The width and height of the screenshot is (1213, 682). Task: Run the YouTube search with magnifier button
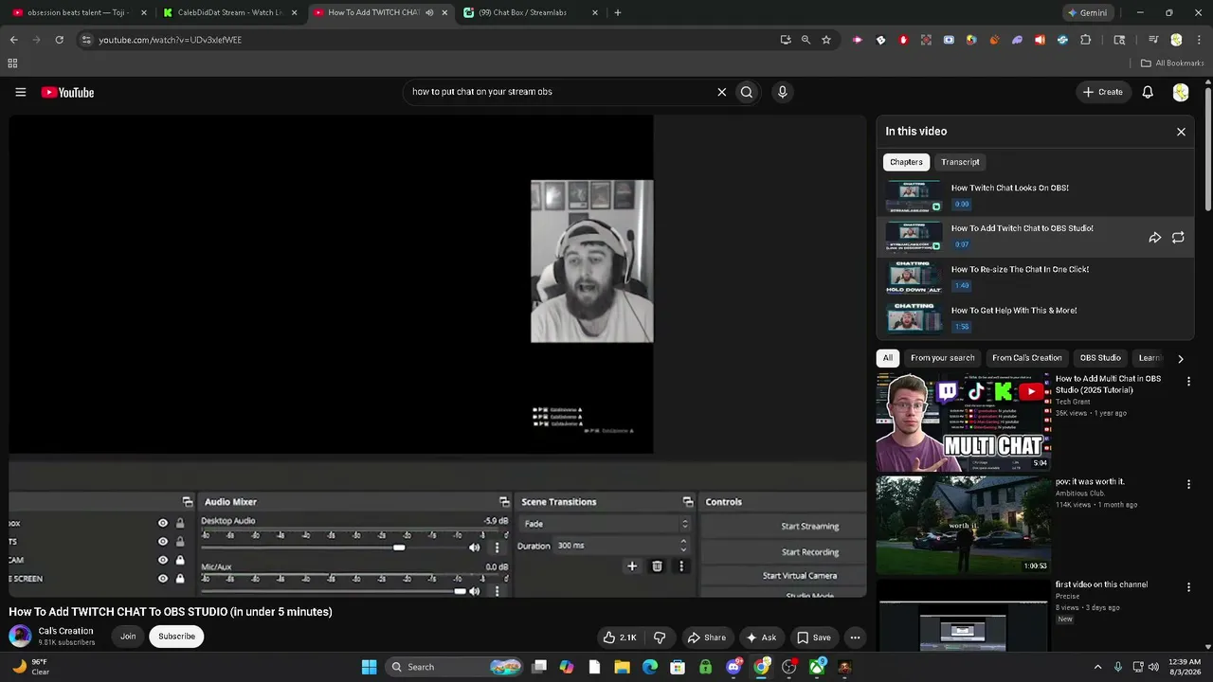(x=747, y=92)
